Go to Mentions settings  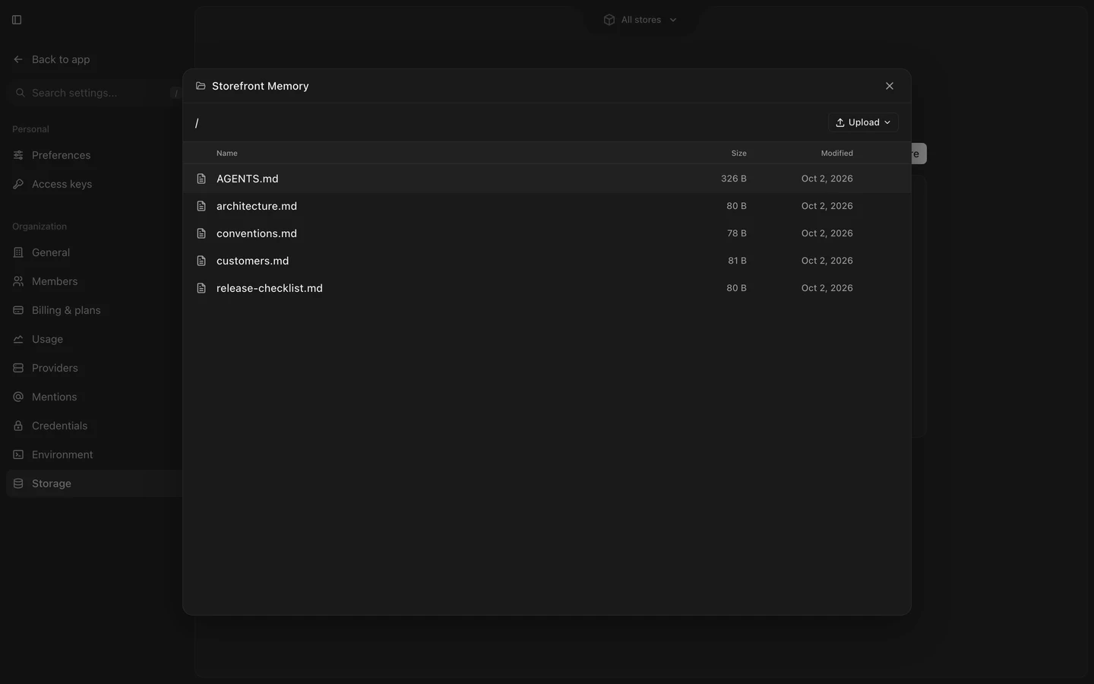click(x=94, y=397)
